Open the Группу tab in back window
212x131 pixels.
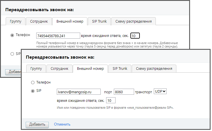pos(15,21)
